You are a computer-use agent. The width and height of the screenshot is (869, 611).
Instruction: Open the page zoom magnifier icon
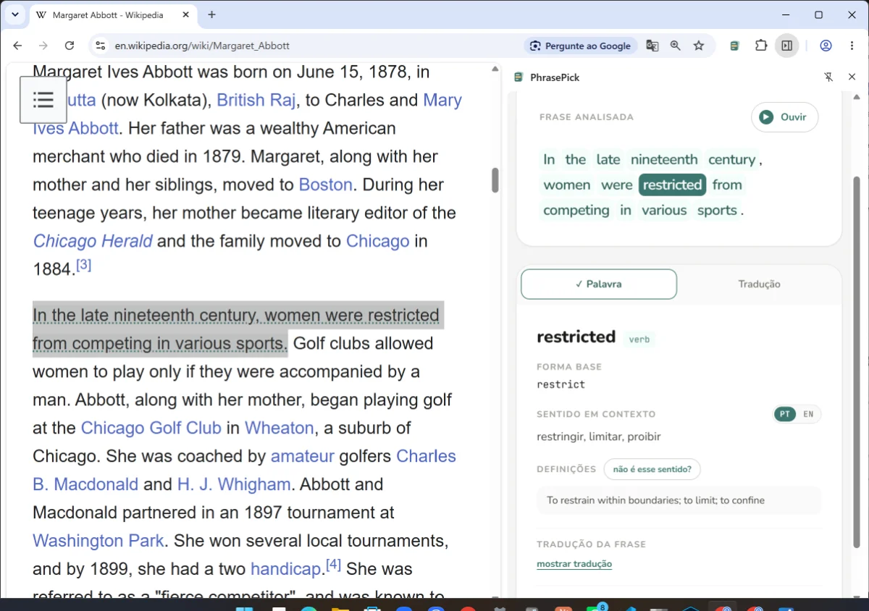[x=676, y=46]
